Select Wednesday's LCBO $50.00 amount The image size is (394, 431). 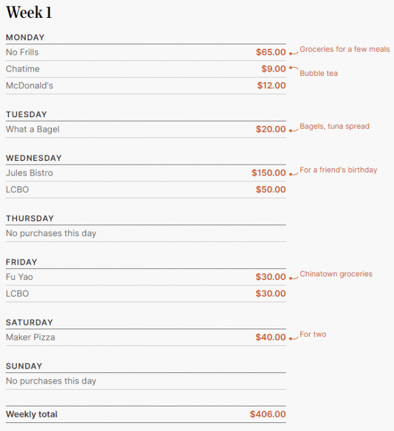271,189
